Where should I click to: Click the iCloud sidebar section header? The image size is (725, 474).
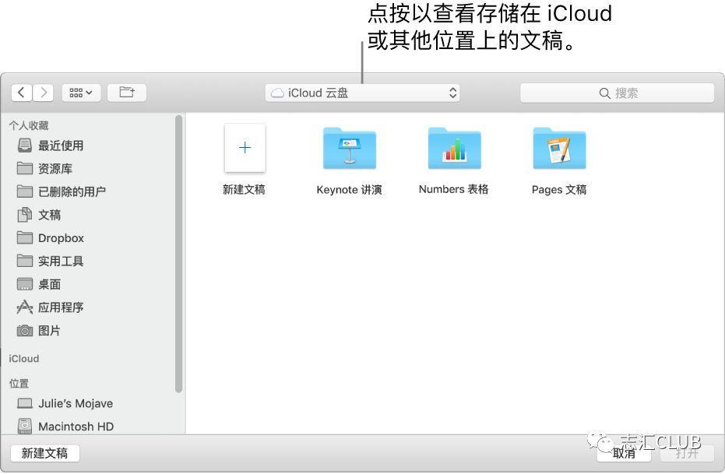point(24,359)
